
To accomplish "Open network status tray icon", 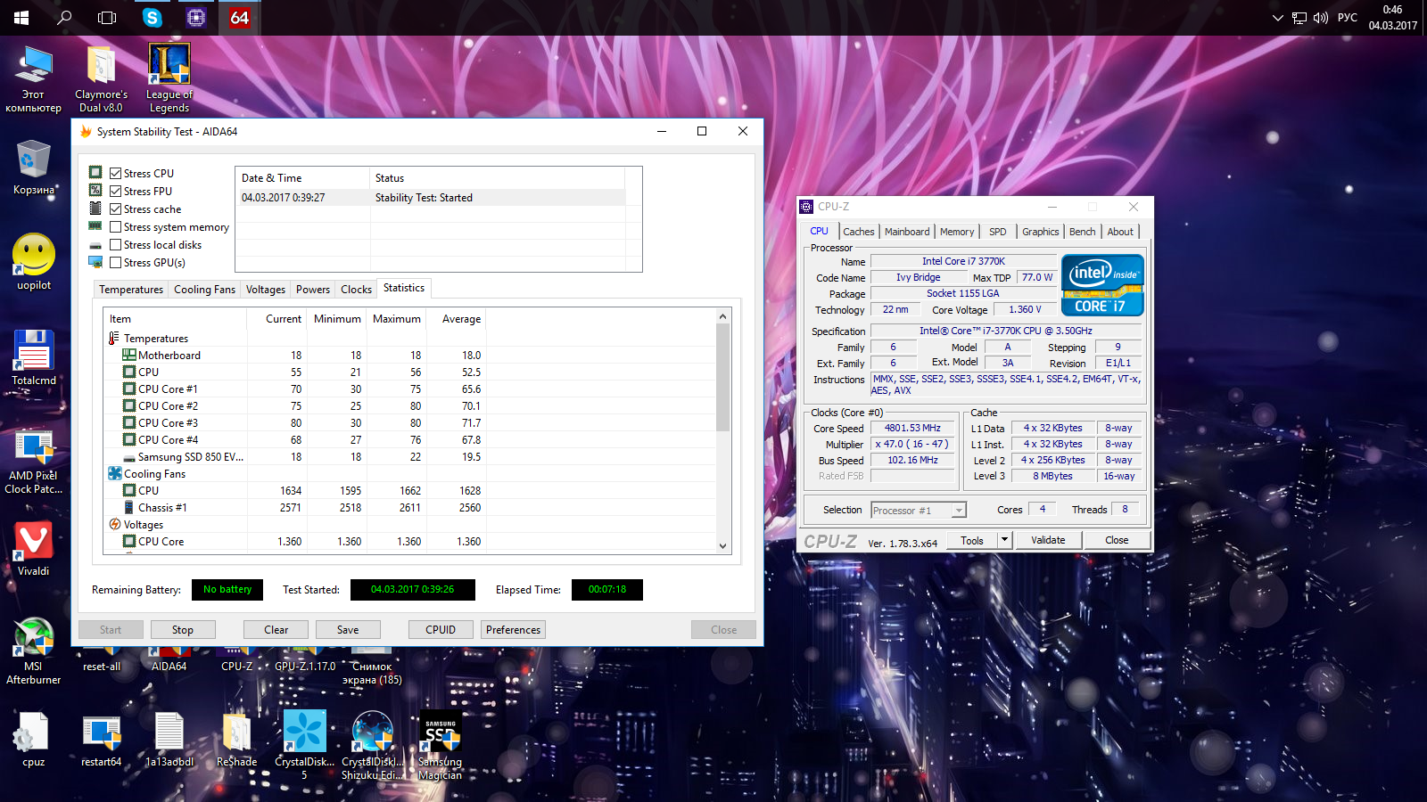I will [1299, 18].
